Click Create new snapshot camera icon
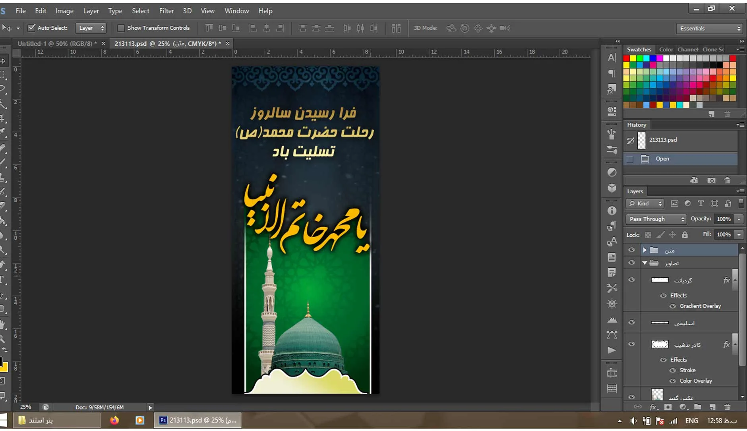This screenshot has width=747, height=431. [711, 180]
